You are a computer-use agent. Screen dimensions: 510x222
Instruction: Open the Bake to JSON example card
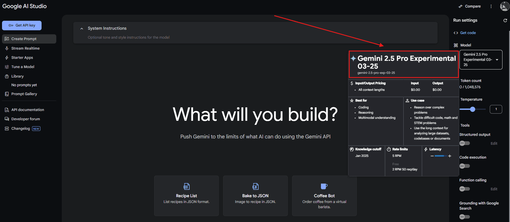click(x=255, y=196)
